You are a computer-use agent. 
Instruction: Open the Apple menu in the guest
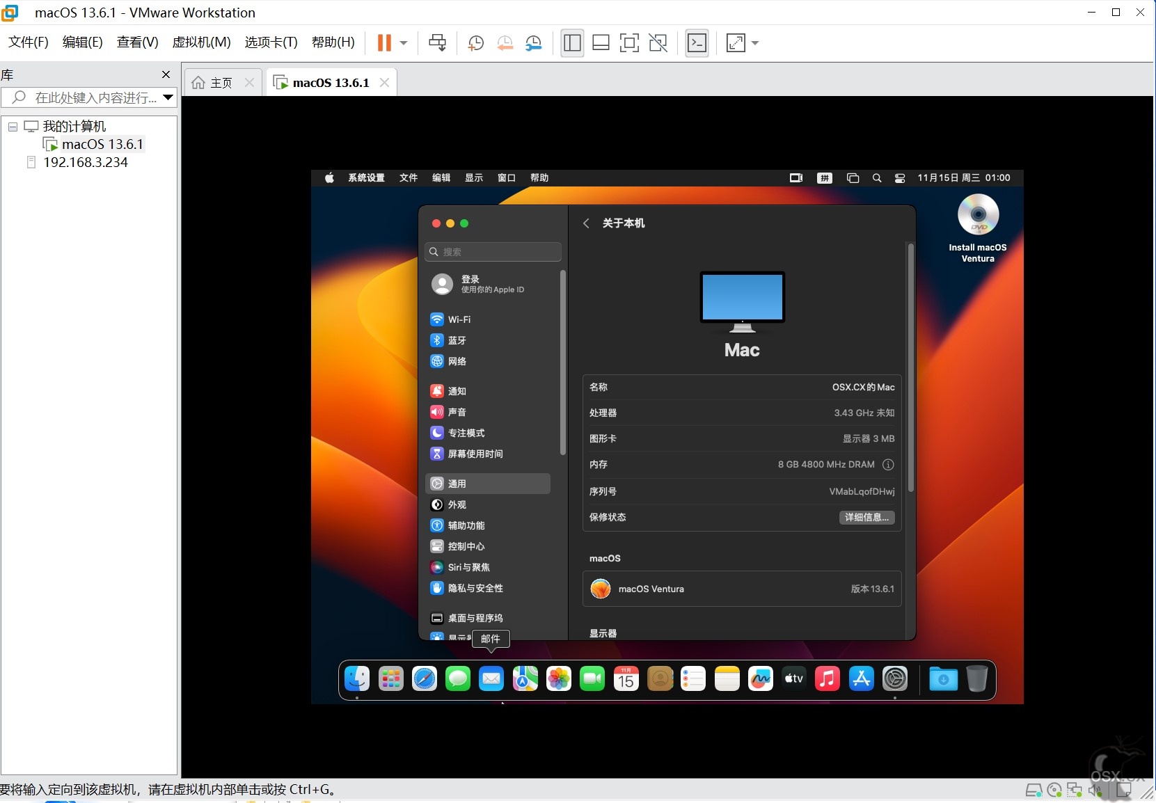point(329,178)
